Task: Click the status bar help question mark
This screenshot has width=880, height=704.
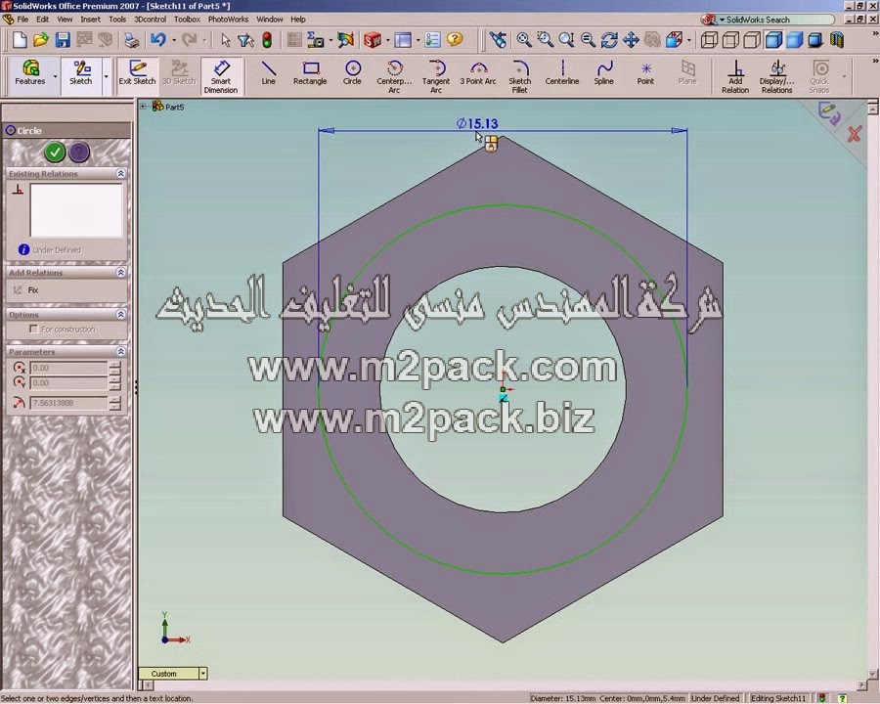Action: tap(843, 698)
